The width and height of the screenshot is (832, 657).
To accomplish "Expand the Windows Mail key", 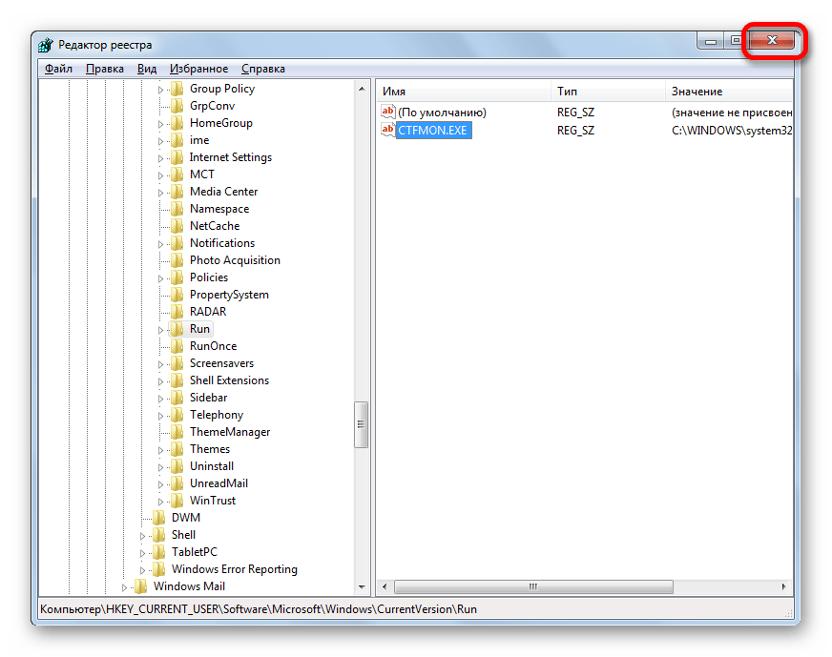I will point(124,587).
